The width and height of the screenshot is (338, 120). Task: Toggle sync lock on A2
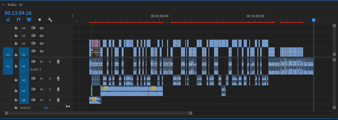tap(33, 78)
